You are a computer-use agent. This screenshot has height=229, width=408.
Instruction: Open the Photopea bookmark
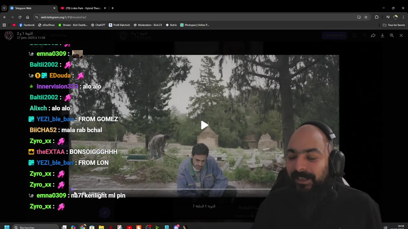tap(195, 25)
